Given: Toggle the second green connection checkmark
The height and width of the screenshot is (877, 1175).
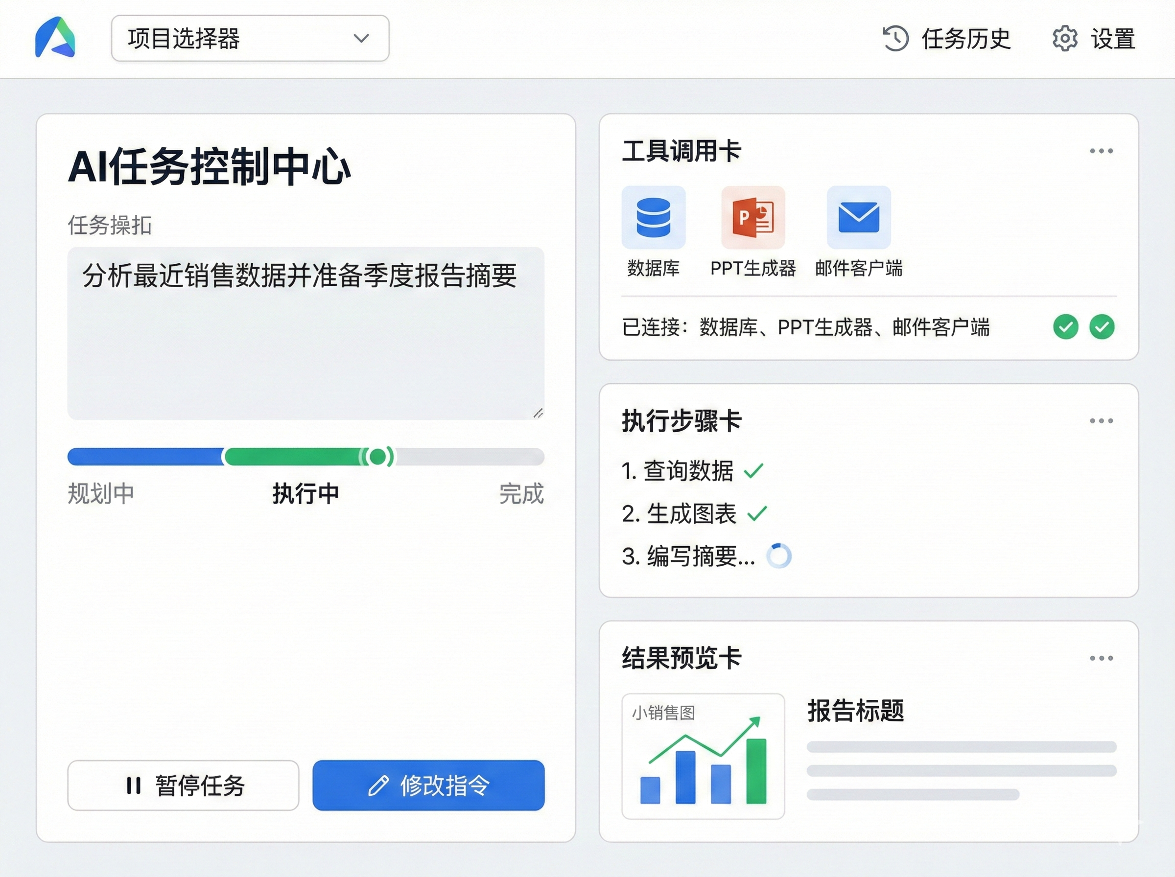Looking at the screenshot, I should [1102, 327].
